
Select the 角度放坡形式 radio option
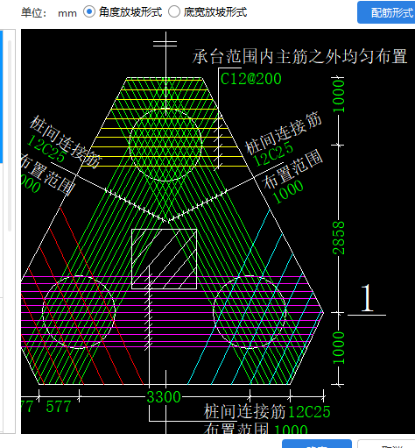tap(89, 12)
